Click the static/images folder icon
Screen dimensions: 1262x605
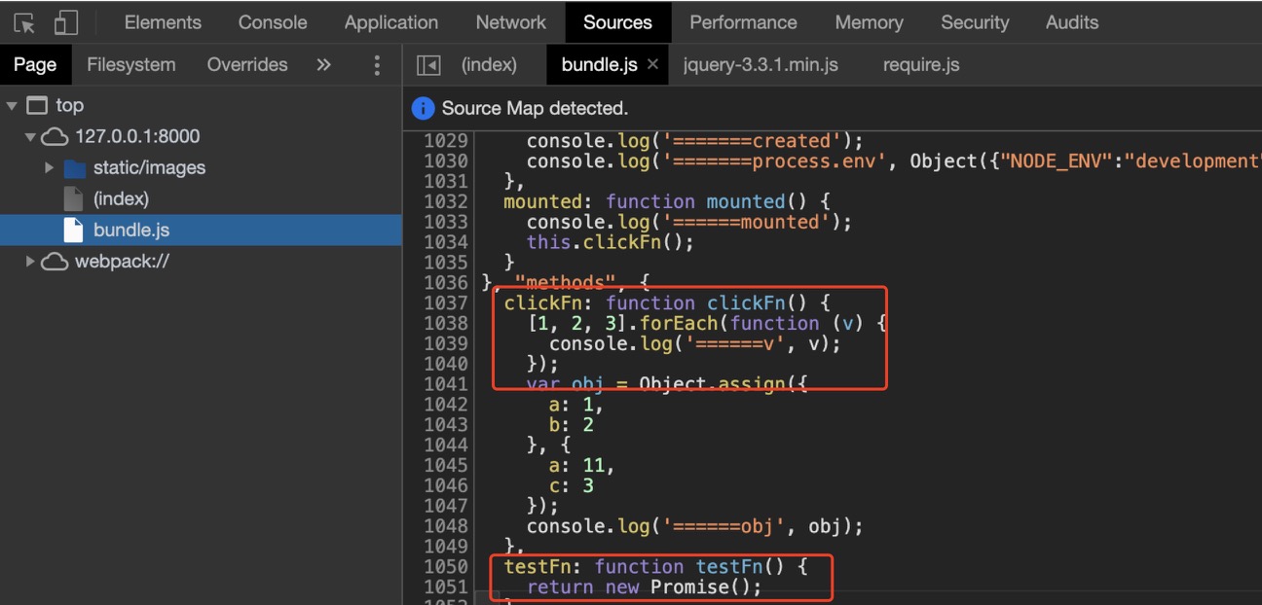click(x=75, y=168)
